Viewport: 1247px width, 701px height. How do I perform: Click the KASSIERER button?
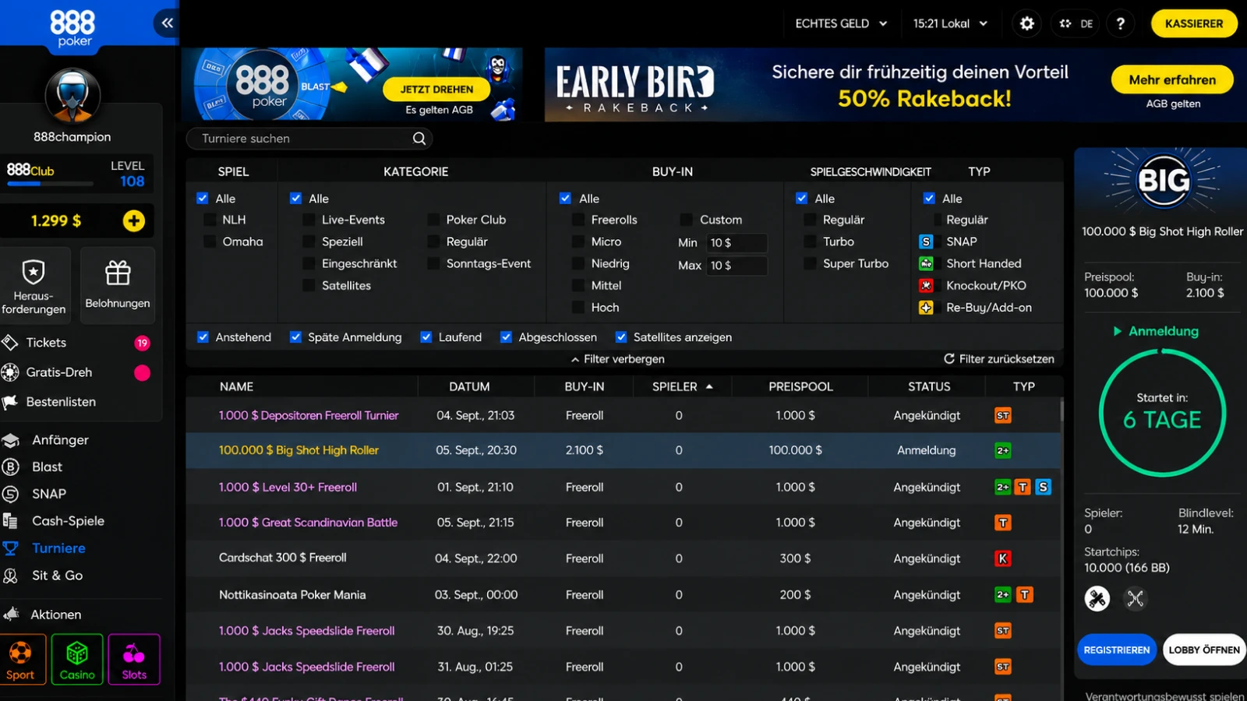click(x=1194, y=23)
